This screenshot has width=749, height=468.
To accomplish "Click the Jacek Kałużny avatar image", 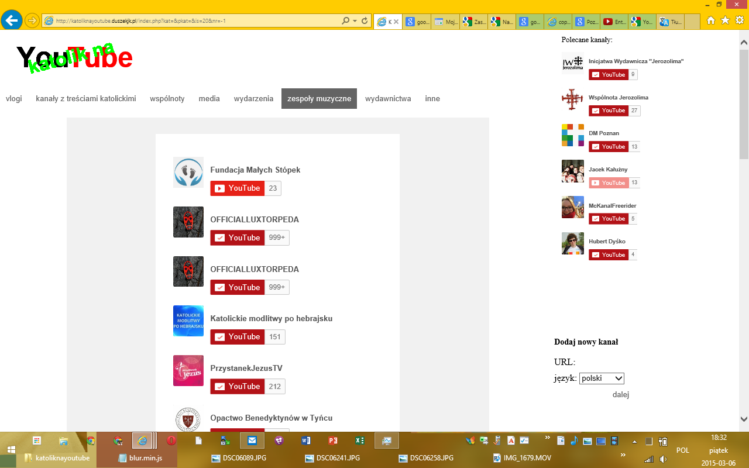I will pyautogui.click(x=573, y=171).
